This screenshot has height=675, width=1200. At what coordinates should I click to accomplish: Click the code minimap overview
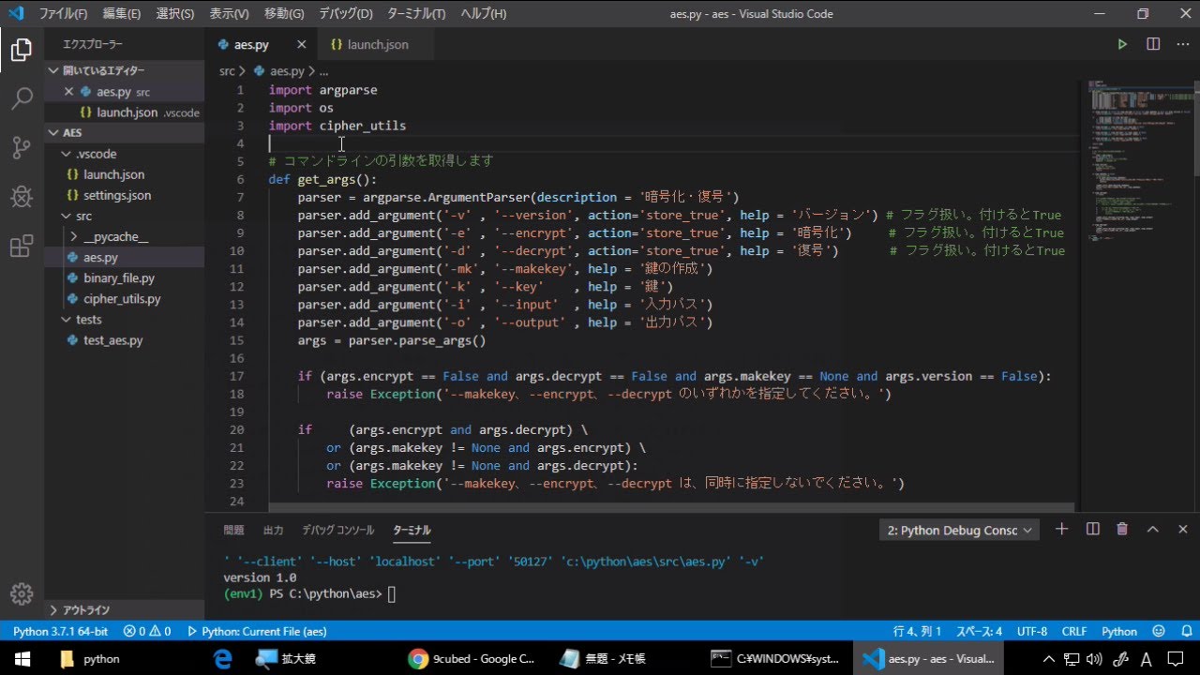point(1139,159)
